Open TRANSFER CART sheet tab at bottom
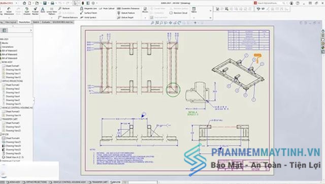Screen dimensions: 325x184 [x=98, y=182]
